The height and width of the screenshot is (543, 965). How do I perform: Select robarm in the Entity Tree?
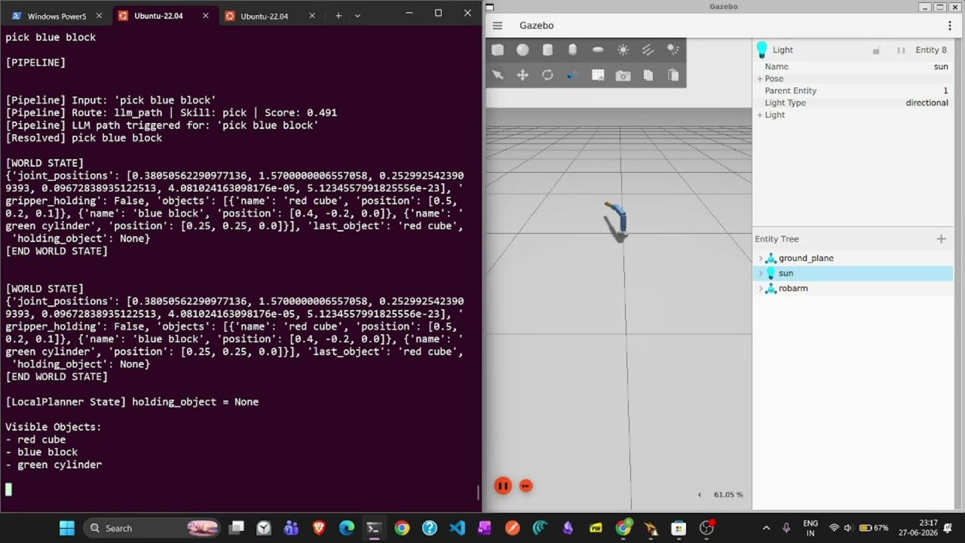[793, 288]
